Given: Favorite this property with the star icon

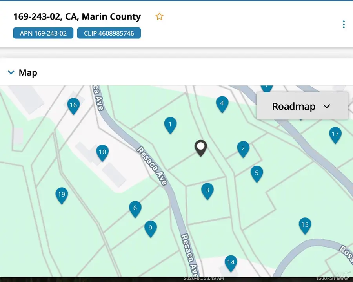Looking at the screenshot, I should (159, 16).
